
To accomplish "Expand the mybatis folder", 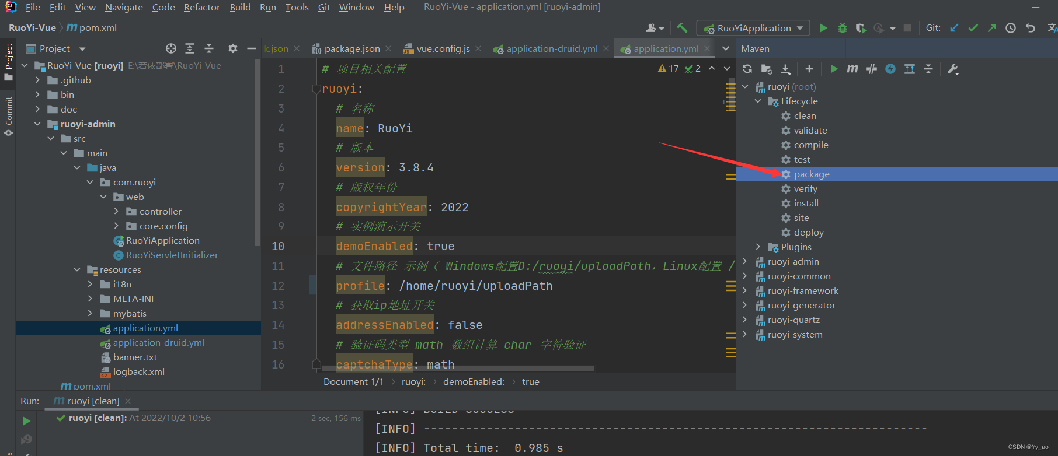I will tap(90, 313).
